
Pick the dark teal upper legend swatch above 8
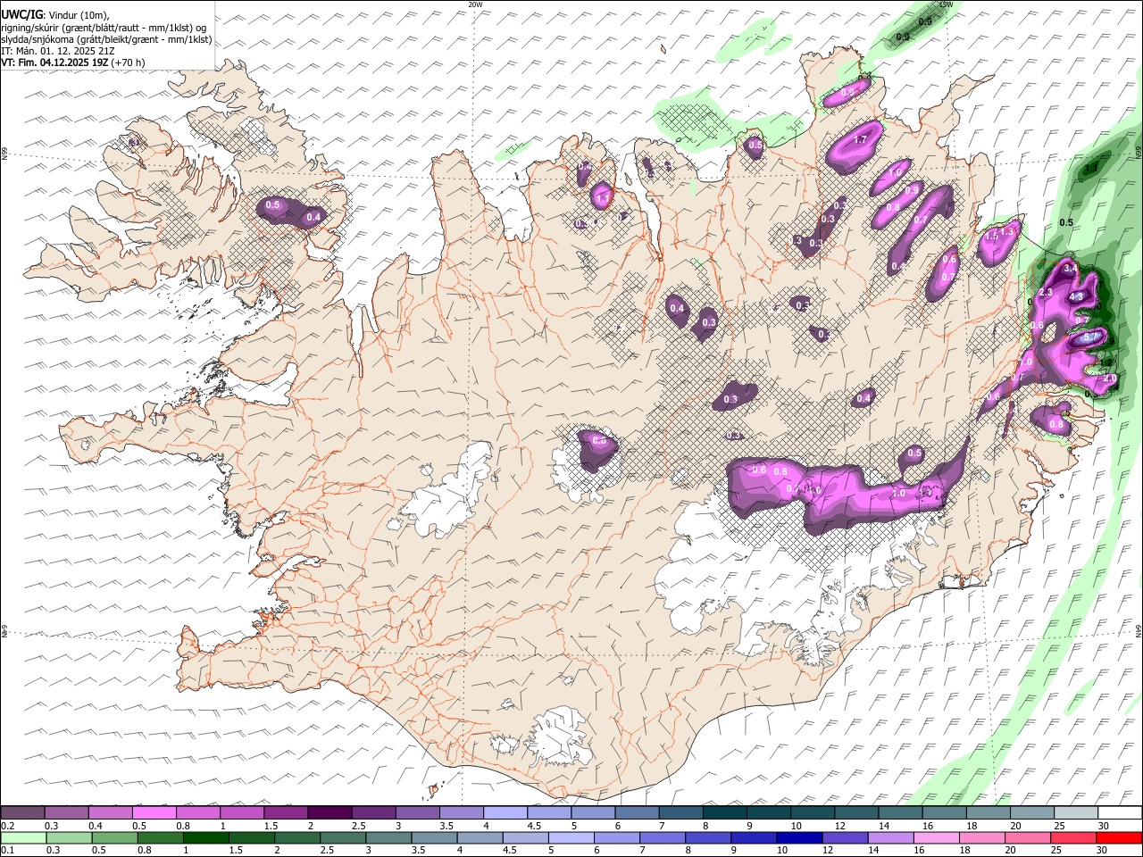[725, 812]
